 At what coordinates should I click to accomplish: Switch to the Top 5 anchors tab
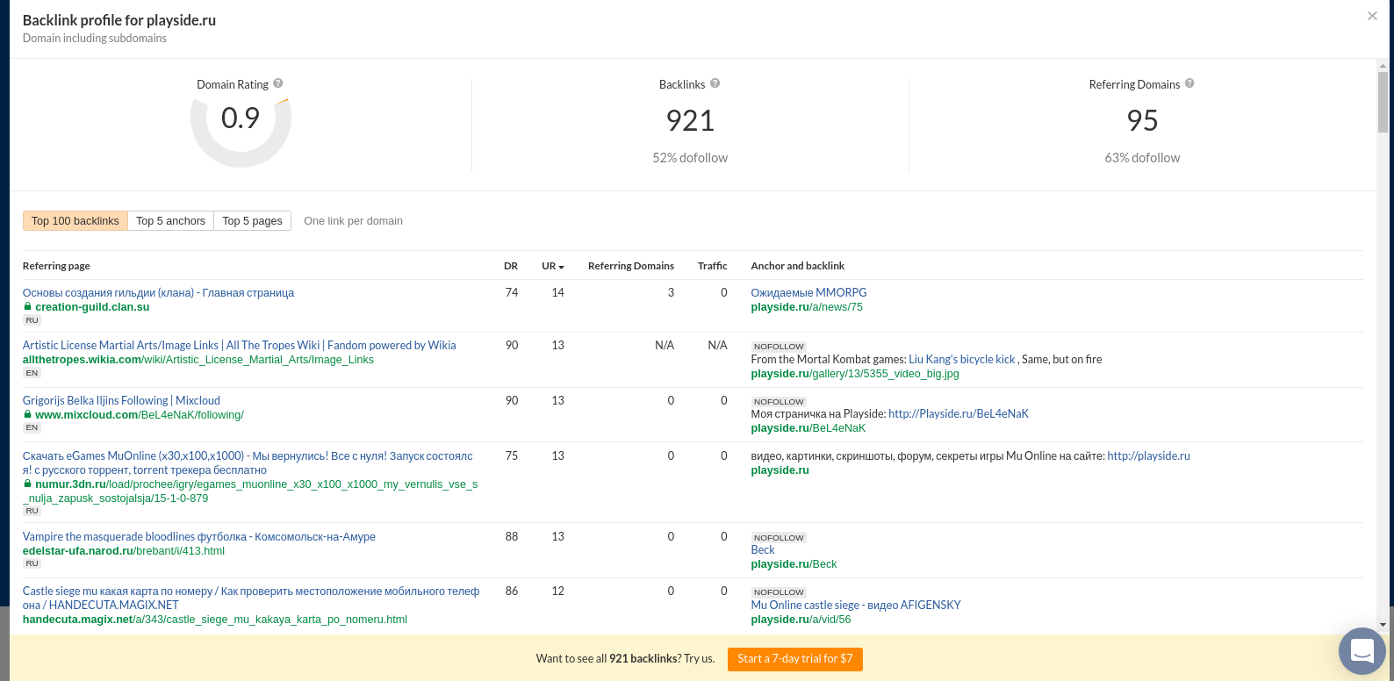170,221
